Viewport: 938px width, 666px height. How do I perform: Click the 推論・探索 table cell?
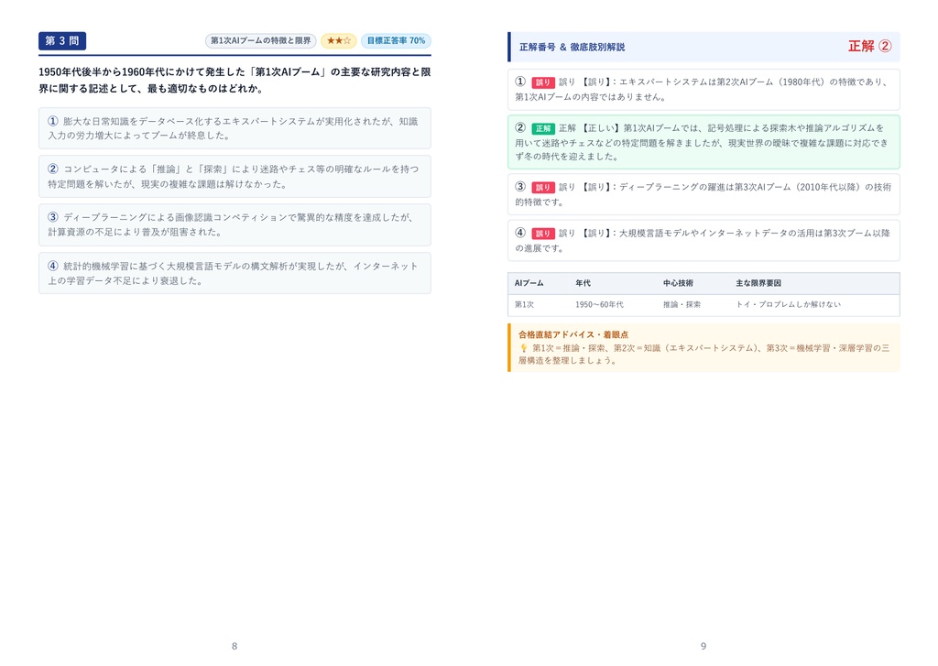[682, 304]
